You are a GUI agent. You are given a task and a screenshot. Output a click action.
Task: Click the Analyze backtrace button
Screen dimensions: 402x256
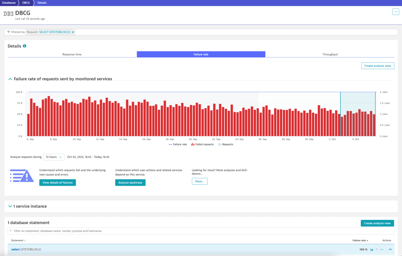click(x=130, y=182)
